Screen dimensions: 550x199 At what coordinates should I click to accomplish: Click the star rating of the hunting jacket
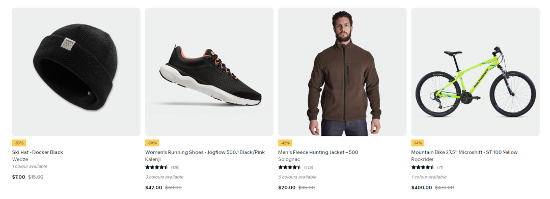coord(290,167)
